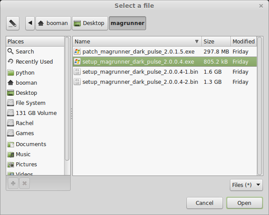Open File System in Places
Screen dimensions: 269x215
[35, 103]
